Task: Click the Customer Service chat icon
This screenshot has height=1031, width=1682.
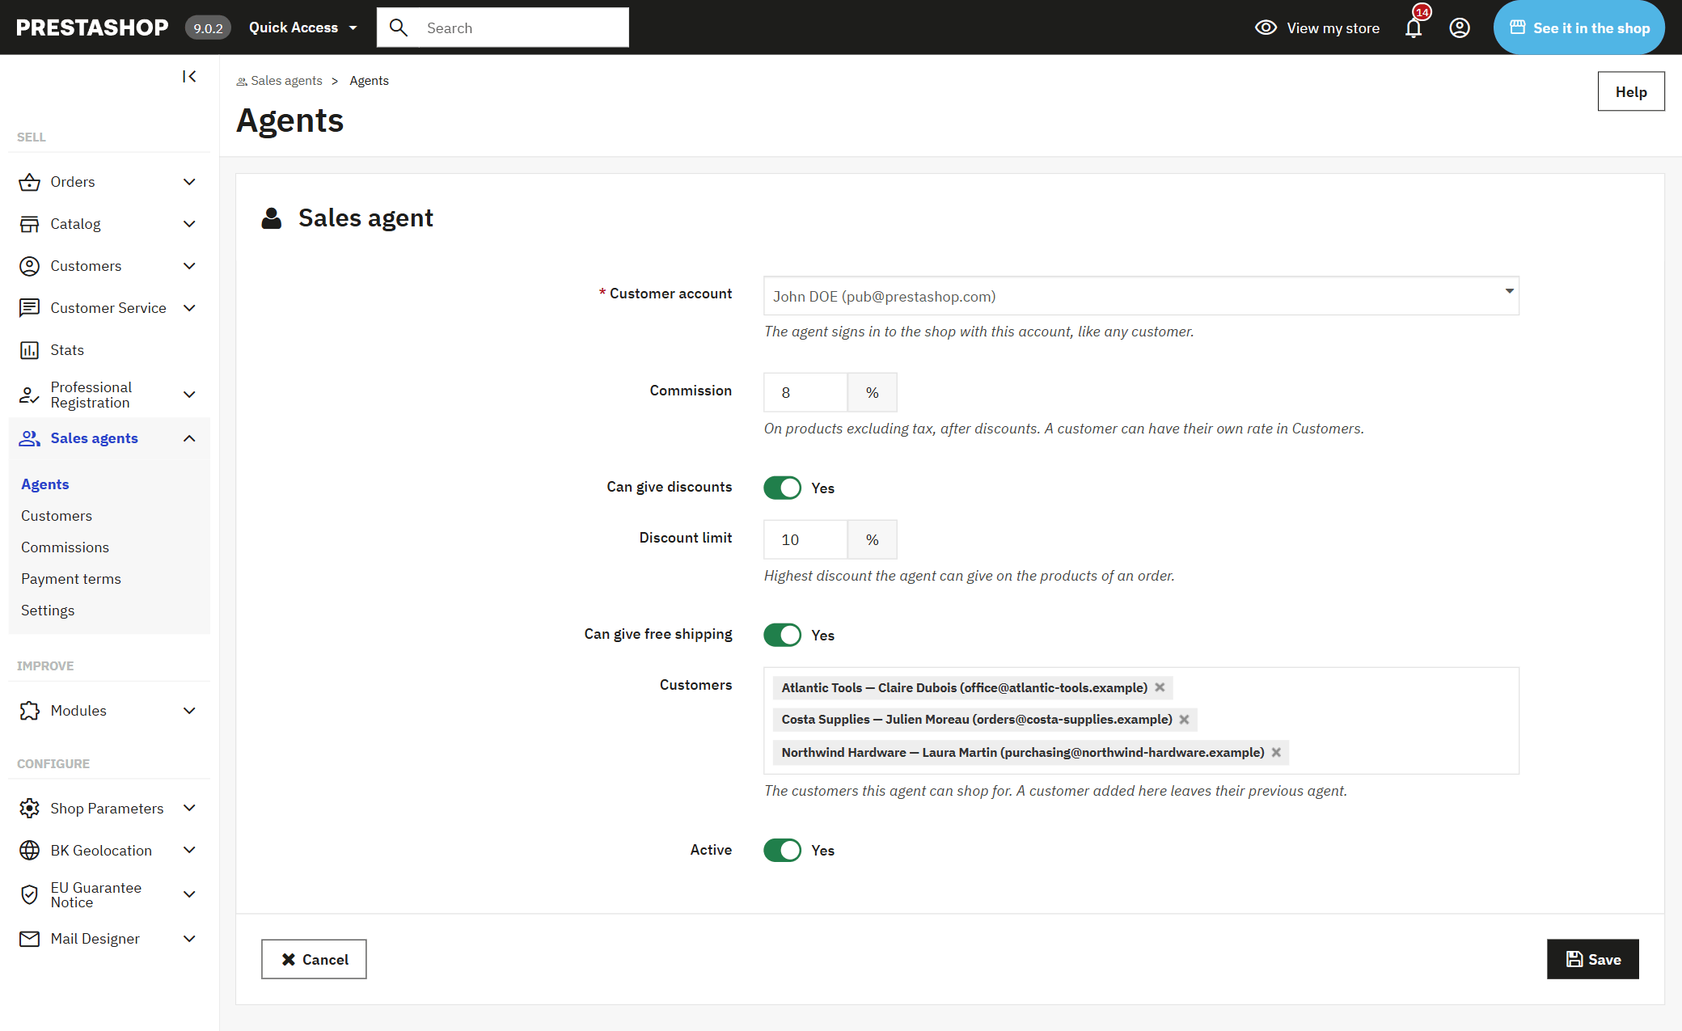Action: click(x=29, y=308)
